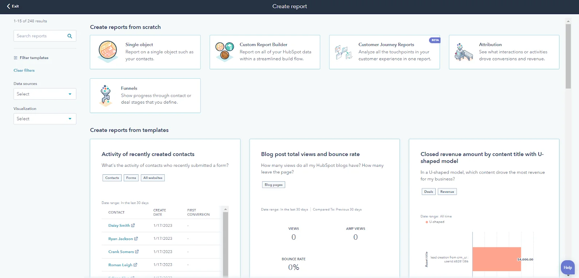The image size is (579, 278).
Task: Click the search magnifier icon
Action: pyautogui.click(x=70, y=36)
